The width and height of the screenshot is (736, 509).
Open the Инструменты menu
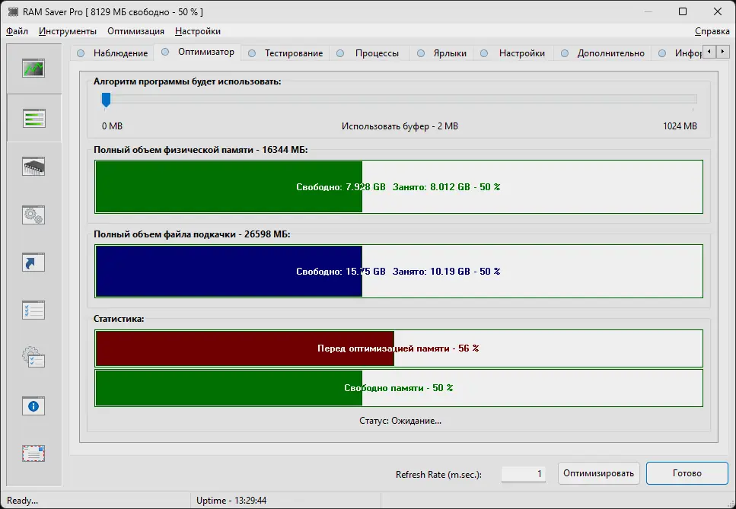click(68, 31)
